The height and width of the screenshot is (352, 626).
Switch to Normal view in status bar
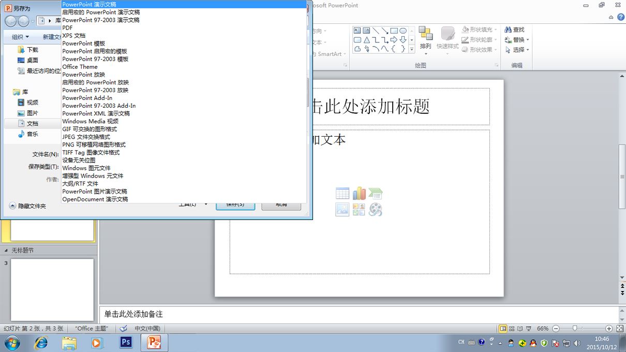(x=503, y=328)
